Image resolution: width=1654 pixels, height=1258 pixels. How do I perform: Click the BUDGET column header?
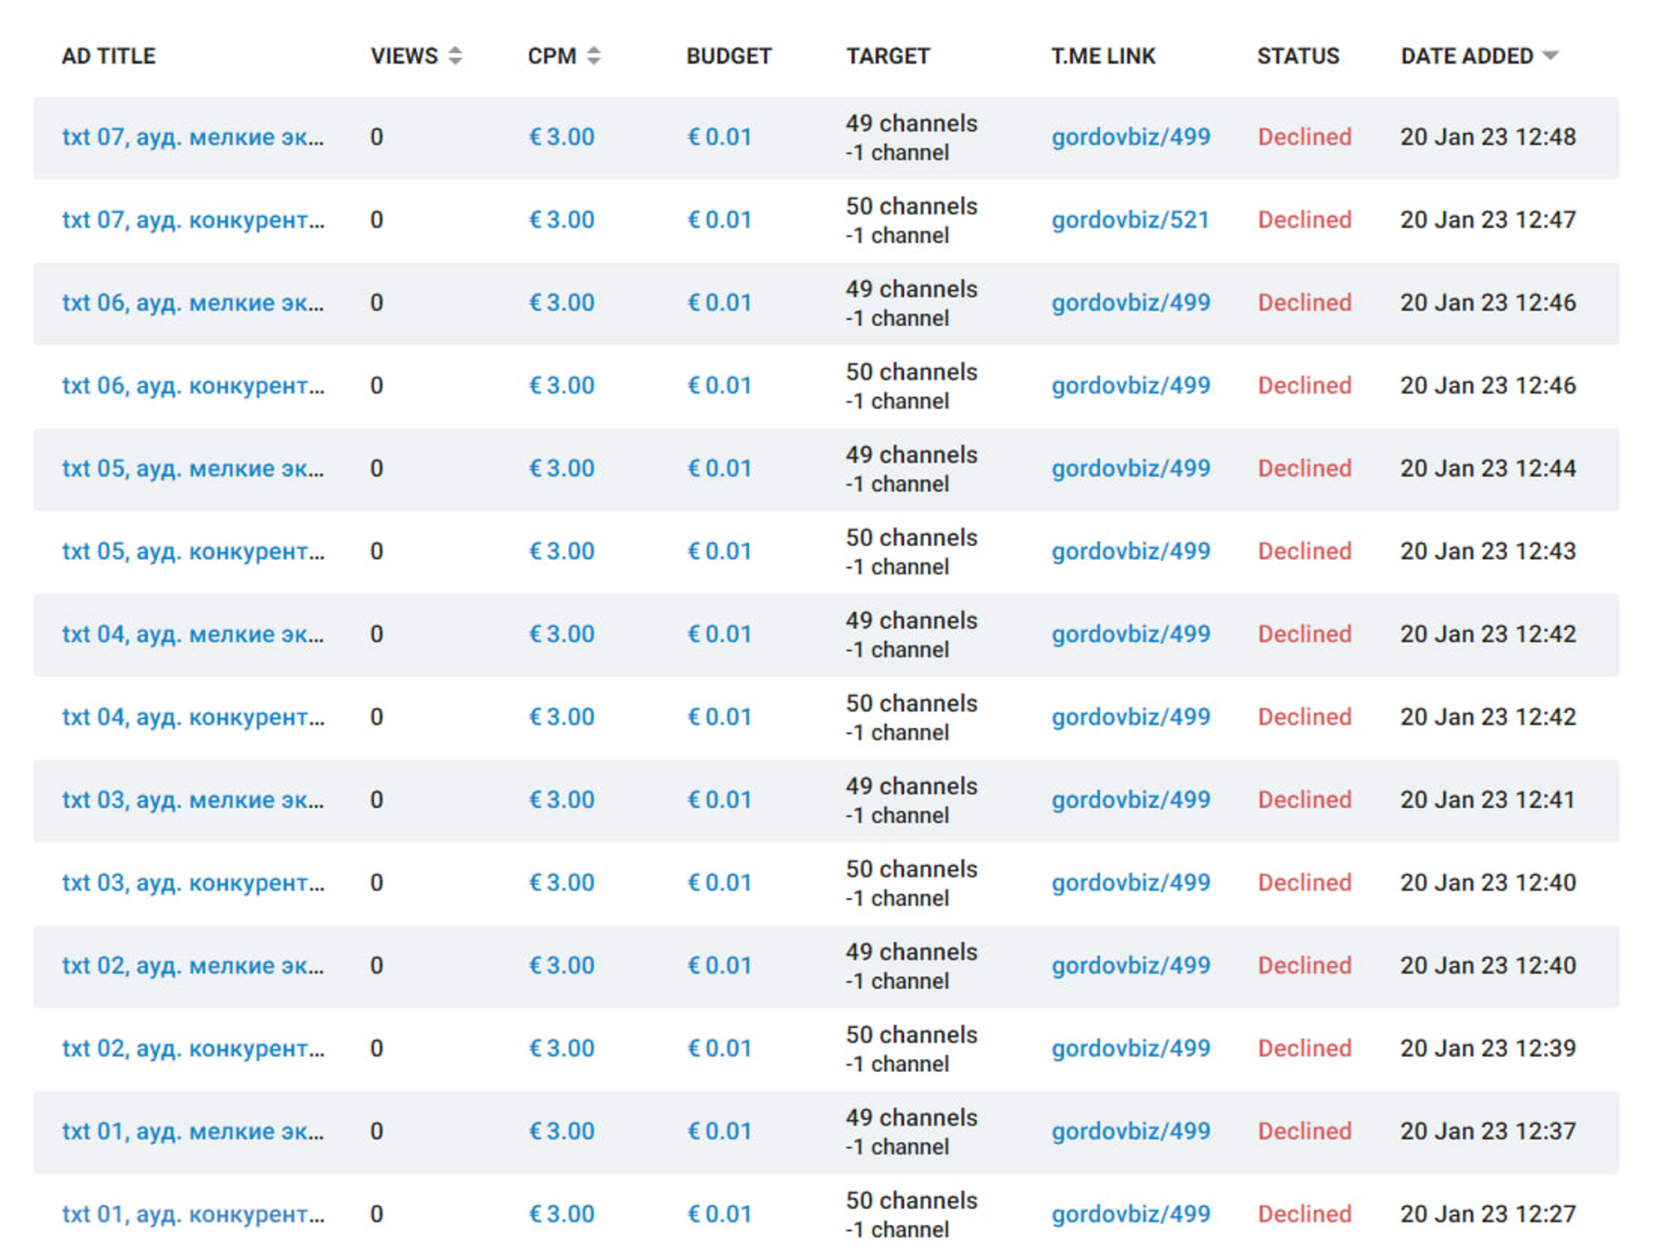[x=729, y=55]
